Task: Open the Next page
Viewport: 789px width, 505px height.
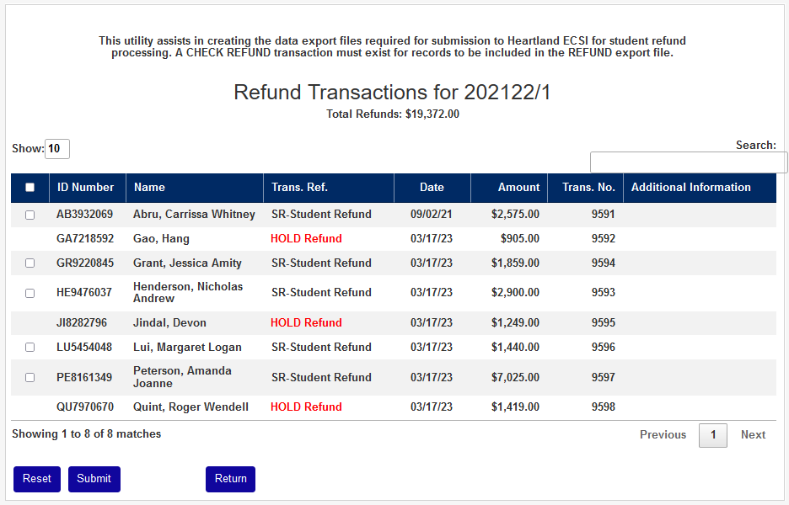Action: point(753,434)
